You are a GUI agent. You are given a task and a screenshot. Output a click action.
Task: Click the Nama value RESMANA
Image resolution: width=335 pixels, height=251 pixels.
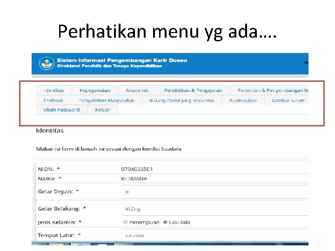tap(134, 178)
